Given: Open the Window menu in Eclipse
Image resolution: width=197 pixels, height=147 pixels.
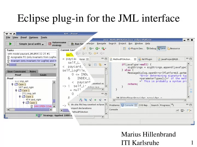Looking at the screenshot, I should click(x=139, y=44).
